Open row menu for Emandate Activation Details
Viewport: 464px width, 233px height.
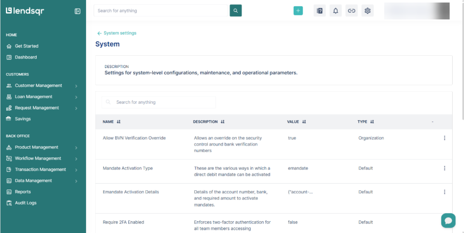(445, 192)
